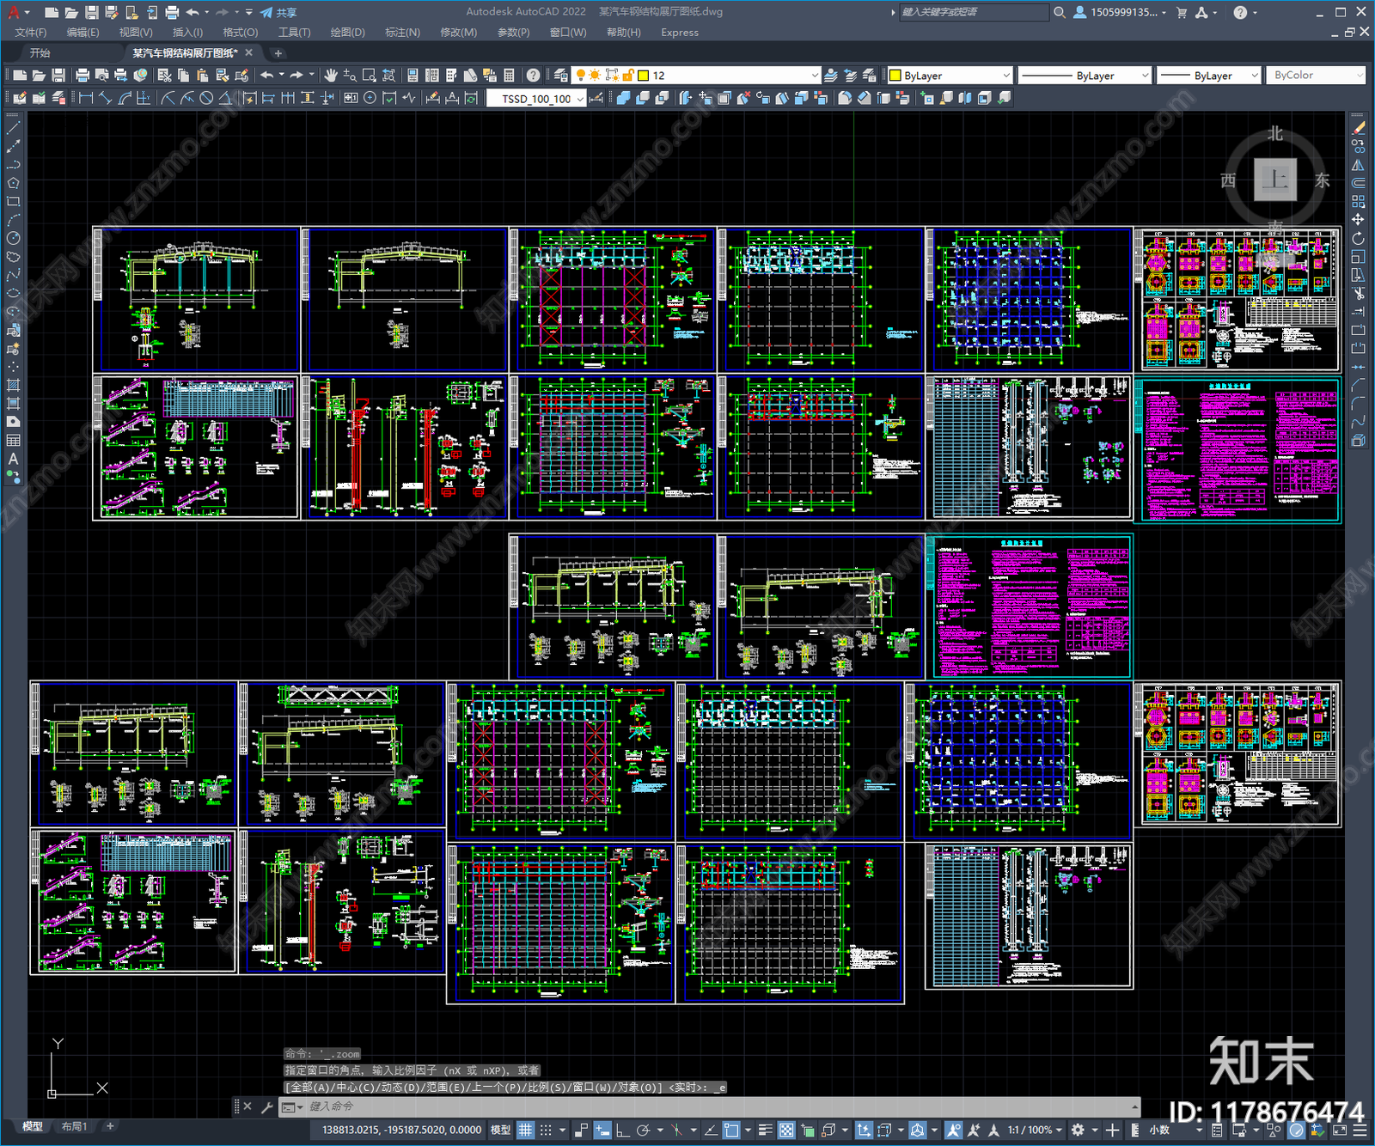Image resolution: width=1375 pixels, height=1146 pixels.
Task: Click the Save icon in quick access toolbar
Action: (x=92, y=12)
